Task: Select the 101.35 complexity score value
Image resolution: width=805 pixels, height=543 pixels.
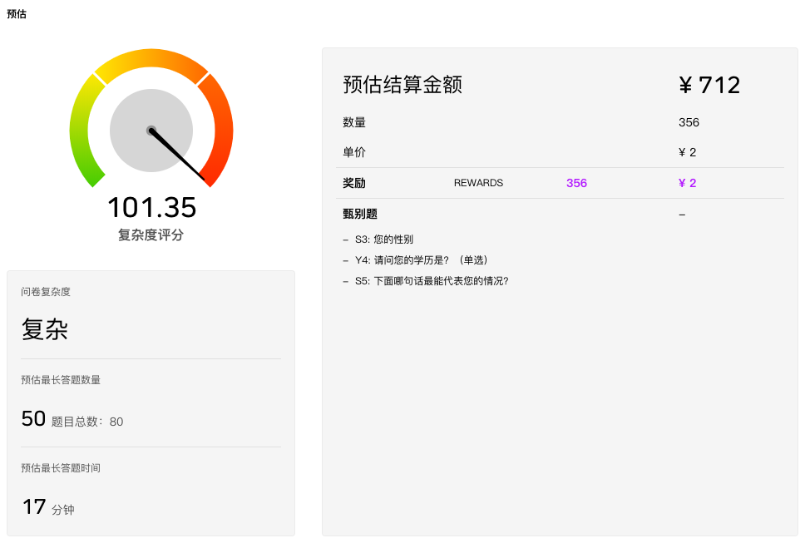Action: [x=151, y=207]
